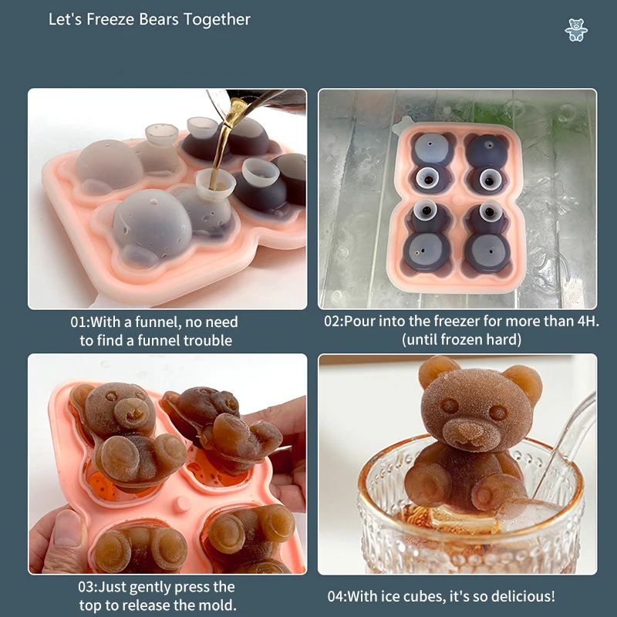
Task: Click the Let's Freeze Bears Together heading
Action: coord(149,19)
